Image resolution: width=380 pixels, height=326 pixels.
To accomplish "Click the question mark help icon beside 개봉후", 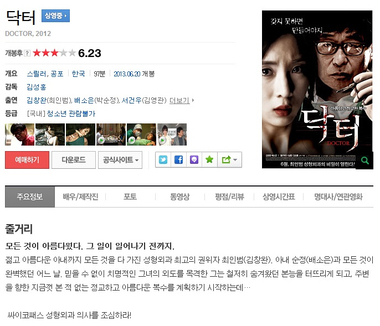I will (27, 53).
